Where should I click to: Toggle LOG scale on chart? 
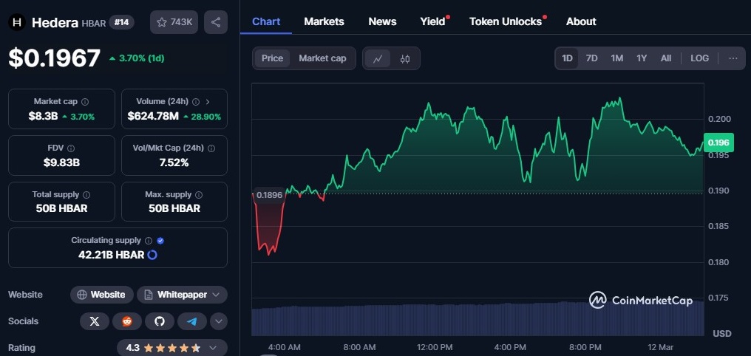pyautogui.click(x=699, y=58)
